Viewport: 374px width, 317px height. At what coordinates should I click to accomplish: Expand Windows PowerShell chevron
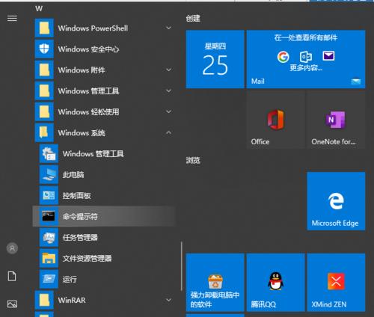tap(169, 28)
